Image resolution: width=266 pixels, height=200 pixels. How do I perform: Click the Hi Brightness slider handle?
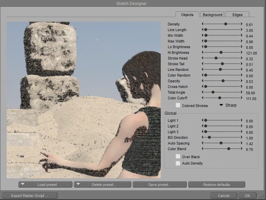click(221, 53)
